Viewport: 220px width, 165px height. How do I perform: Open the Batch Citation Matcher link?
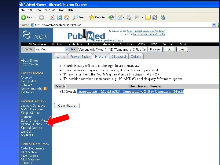tap(34, 120)
